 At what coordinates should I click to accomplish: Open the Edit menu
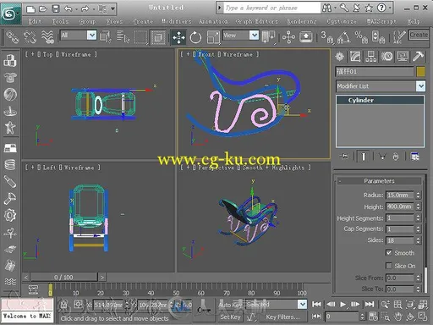[x=35, y=21]
